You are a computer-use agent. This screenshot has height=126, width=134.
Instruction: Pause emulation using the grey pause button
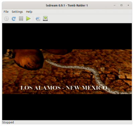coord(21,18)
